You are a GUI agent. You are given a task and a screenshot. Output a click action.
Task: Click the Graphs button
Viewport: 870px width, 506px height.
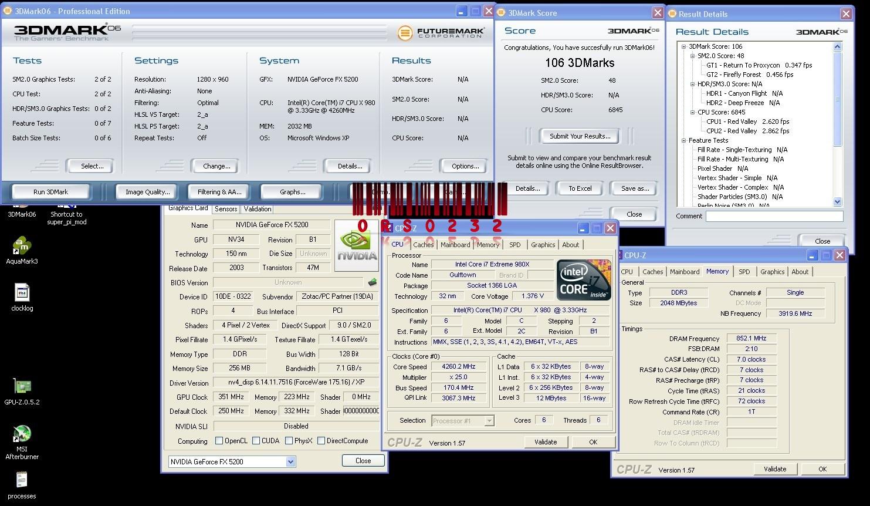coord(292,192)
